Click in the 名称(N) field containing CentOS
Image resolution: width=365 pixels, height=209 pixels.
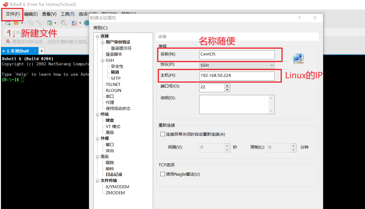237,55
